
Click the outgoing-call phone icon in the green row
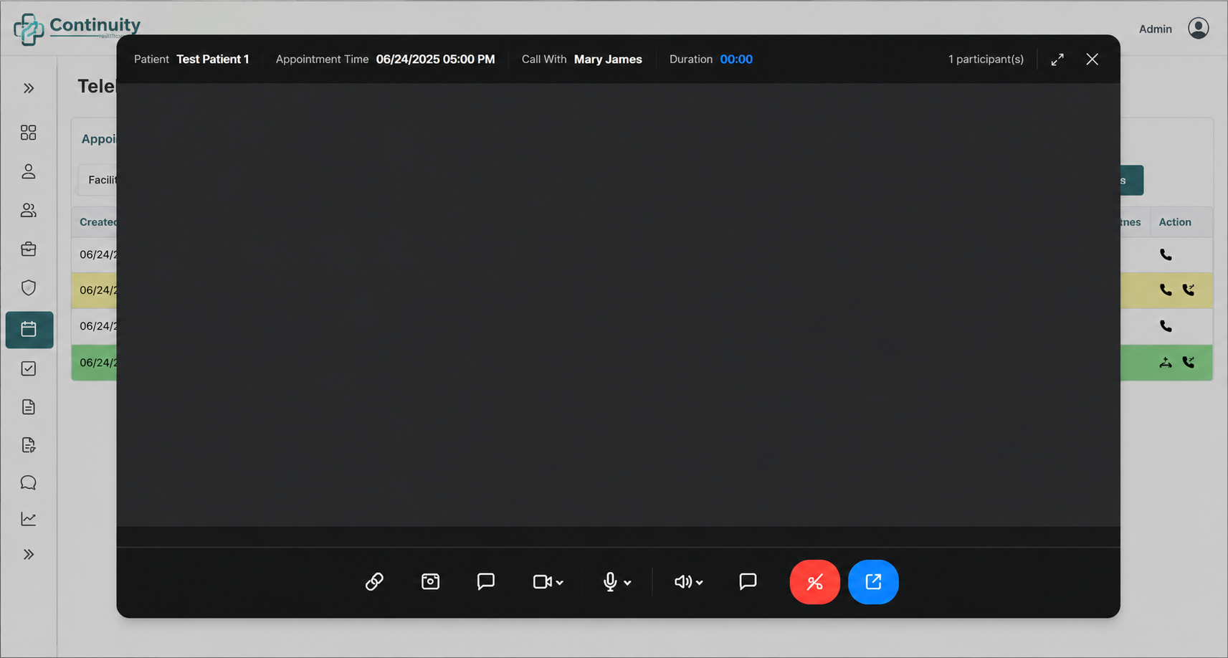(x=1189, y=363)
